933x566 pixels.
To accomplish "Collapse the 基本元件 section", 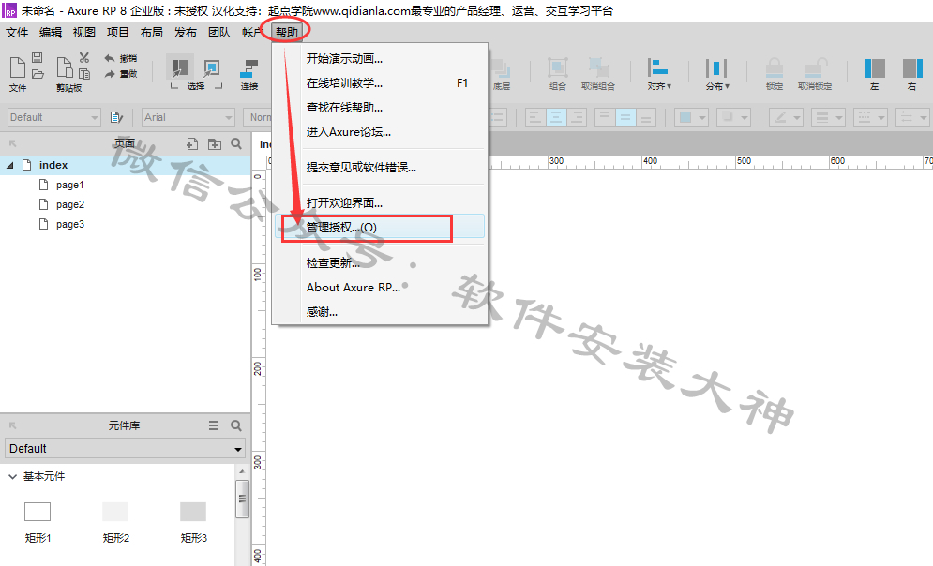I will point(12,476).
